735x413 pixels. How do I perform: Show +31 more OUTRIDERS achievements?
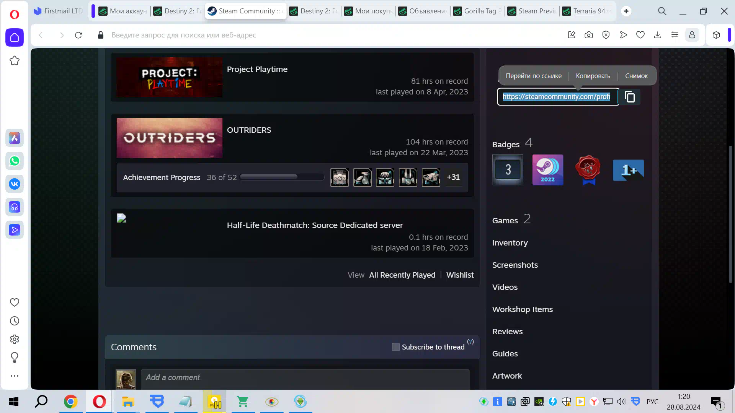pyautogui.click(x=453, y=177)
